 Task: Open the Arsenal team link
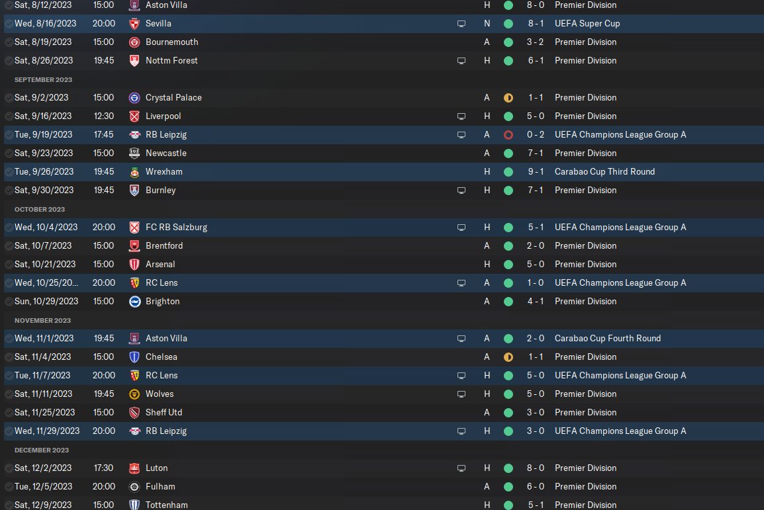(160, 264)
